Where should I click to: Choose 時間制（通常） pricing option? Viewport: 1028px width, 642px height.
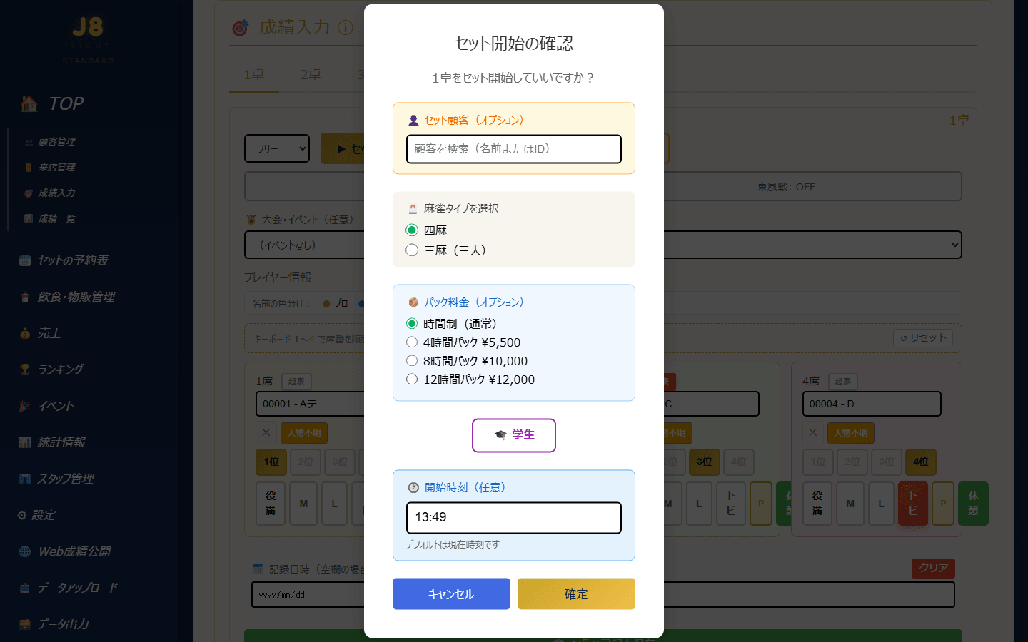point(412,324)
